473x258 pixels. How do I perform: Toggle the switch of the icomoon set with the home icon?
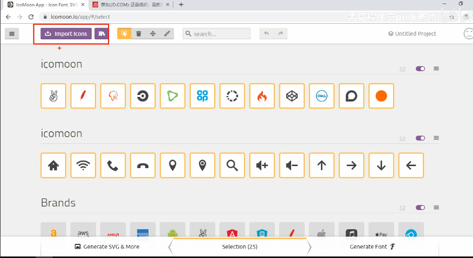click(420, 138)
